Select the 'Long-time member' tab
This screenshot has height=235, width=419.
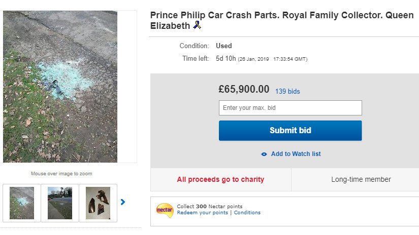(361, 179)
